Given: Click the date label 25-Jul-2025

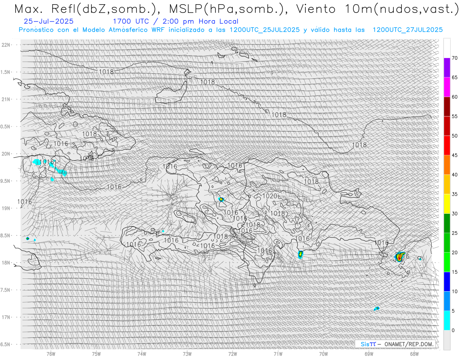Looking at the screenshot, I should tap(48, 21).
